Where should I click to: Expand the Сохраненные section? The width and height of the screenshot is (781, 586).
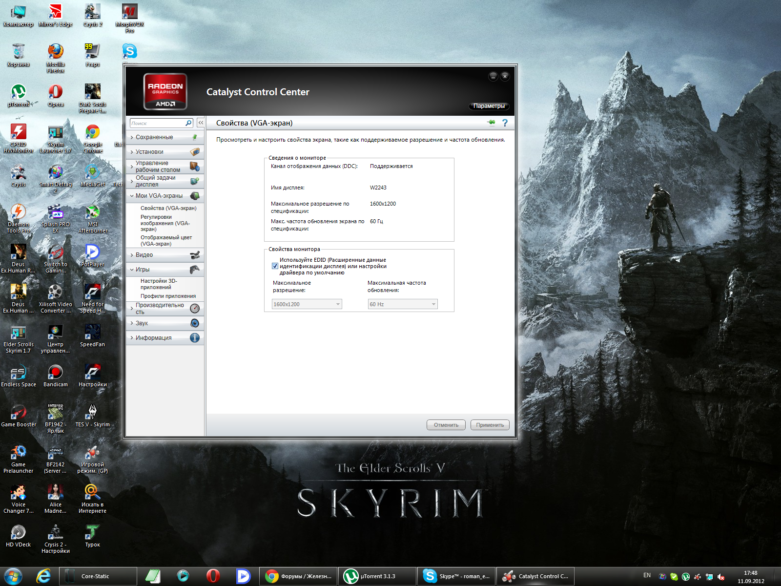coord(165,137)
